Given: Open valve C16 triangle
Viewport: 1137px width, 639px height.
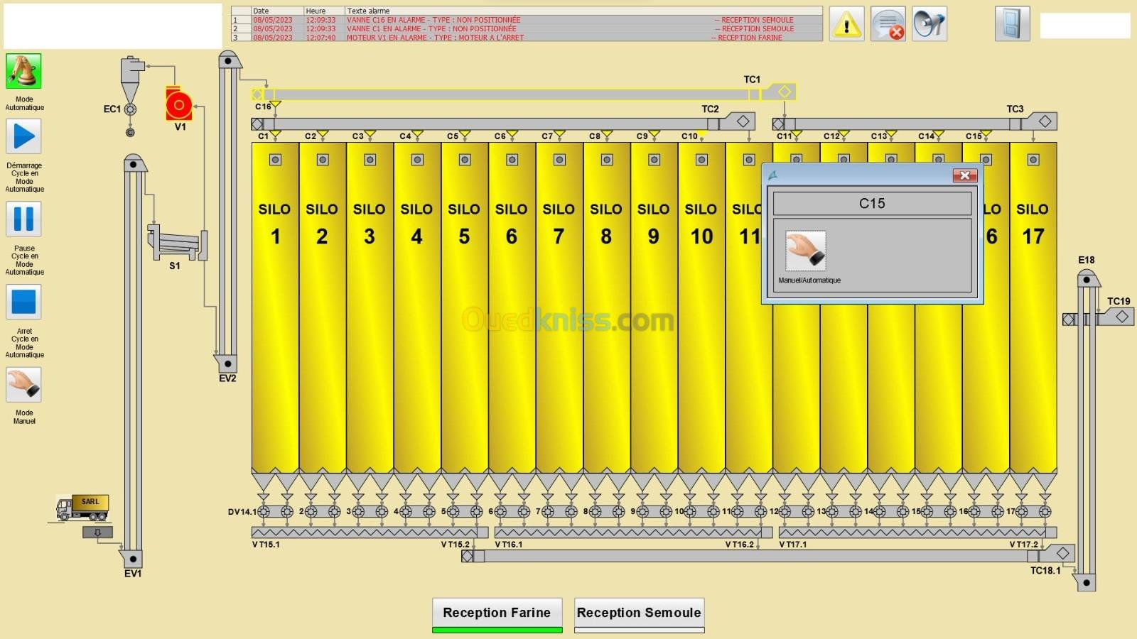Looking at the screenshot, I should click(x=276, y=106).
